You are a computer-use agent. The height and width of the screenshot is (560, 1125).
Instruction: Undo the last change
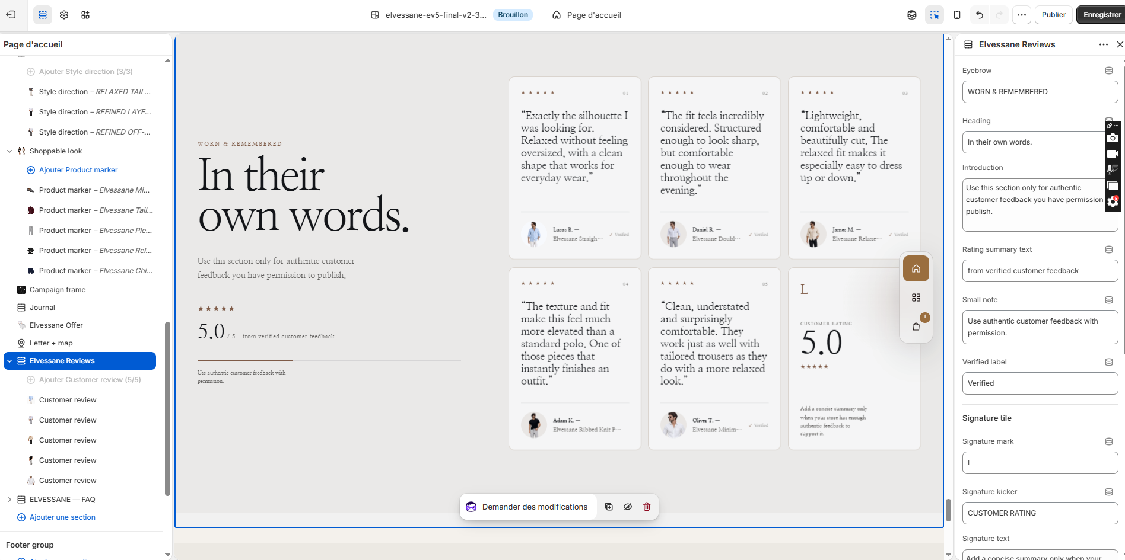980,15
